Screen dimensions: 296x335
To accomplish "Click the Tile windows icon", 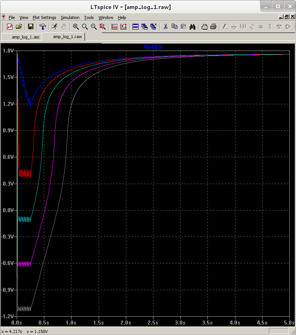I will (136, 27).
